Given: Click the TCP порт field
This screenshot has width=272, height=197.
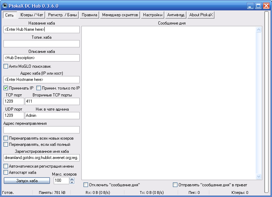Looking at the screenshot, I should 14,101.
